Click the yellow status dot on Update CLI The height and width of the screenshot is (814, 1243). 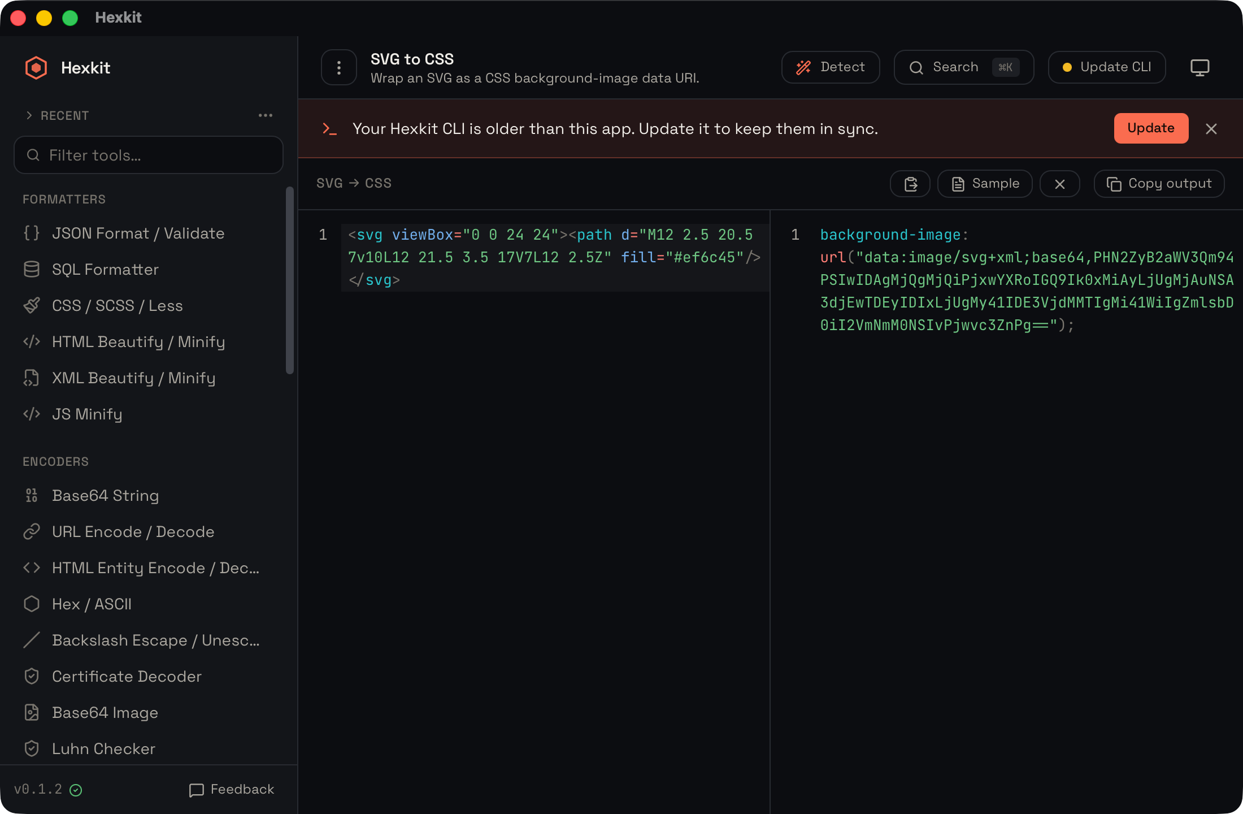pyautogui.click(x=1067, y=67)
